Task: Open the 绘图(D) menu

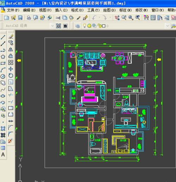Action: click(109, 10)
